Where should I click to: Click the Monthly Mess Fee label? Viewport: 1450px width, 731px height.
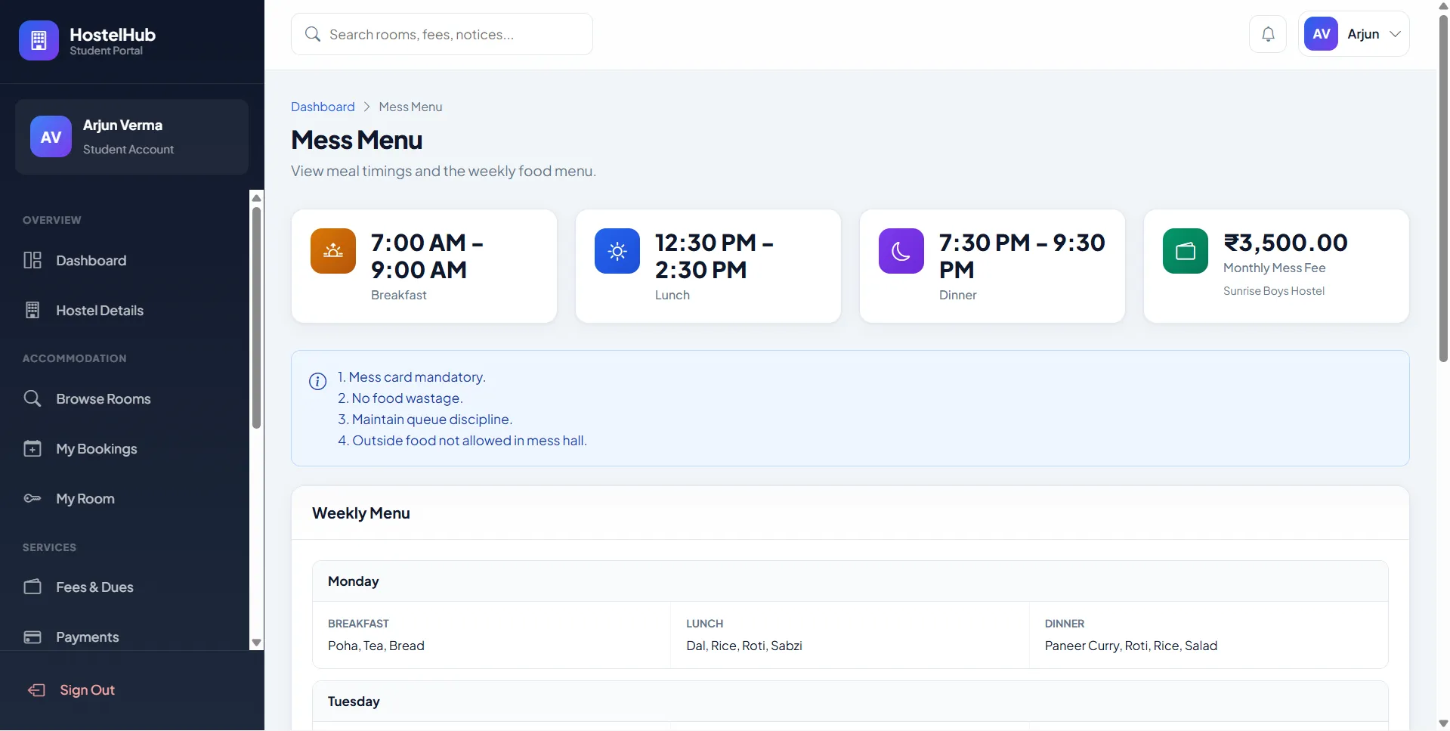[1275, 268]
